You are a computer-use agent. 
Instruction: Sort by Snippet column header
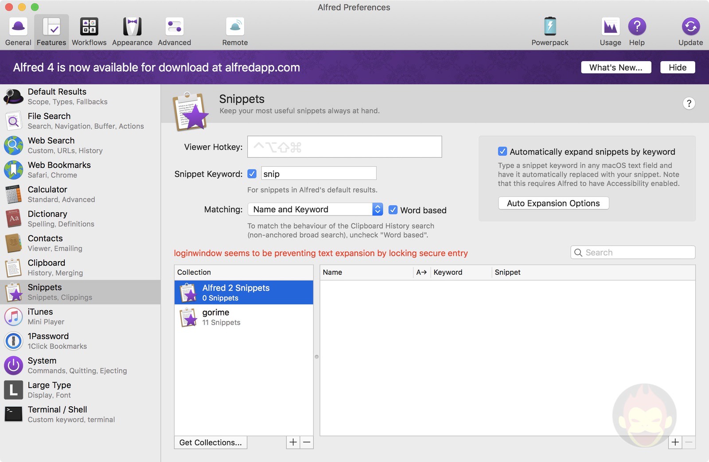pos(593,272)
